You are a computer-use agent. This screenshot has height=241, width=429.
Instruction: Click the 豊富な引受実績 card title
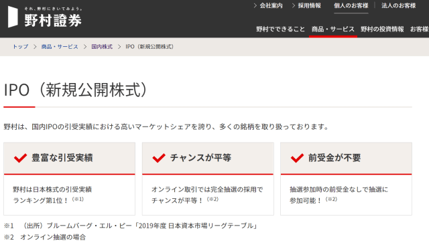tap(62, 158)
